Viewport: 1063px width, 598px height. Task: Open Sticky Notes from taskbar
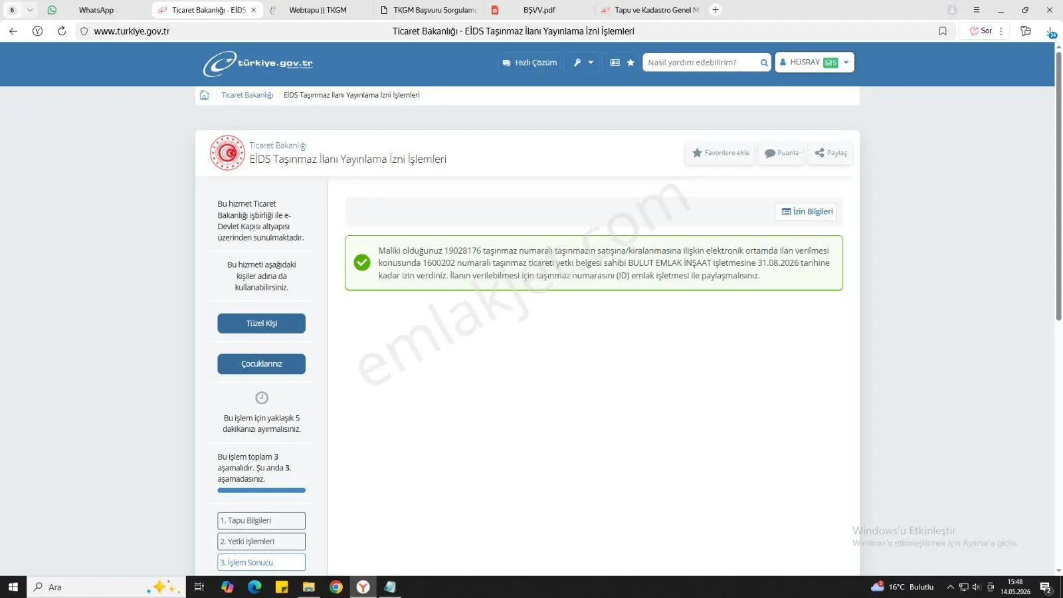coord(282,587)
